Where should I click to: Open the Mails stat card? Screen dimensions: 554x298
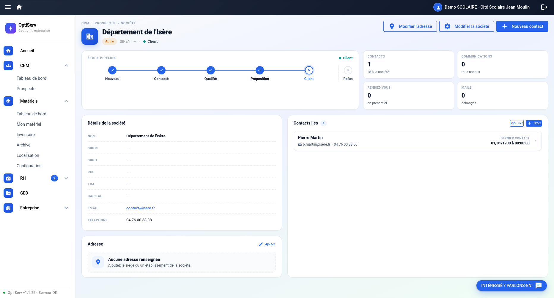(x=503, y=95)
